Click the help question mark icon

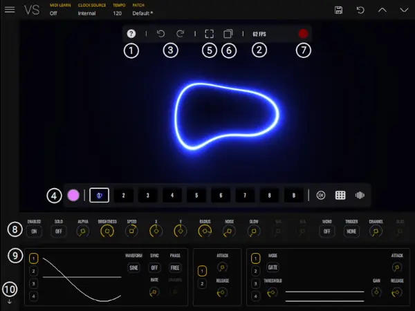click(131, 33)
